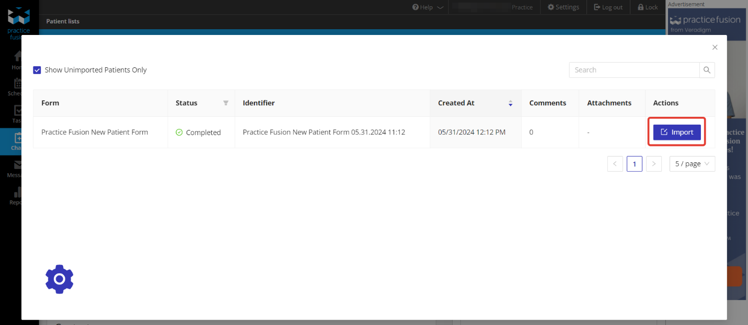Screen dimensions: 748x325
Task: Uncheck Show Unimported Patients Only
Action: [37, 70]
